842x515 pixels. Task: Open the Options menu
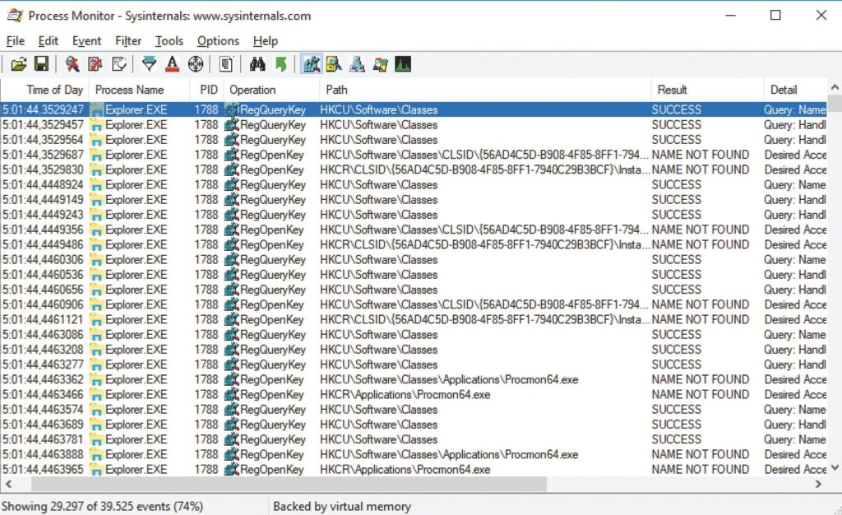(217, 40)
